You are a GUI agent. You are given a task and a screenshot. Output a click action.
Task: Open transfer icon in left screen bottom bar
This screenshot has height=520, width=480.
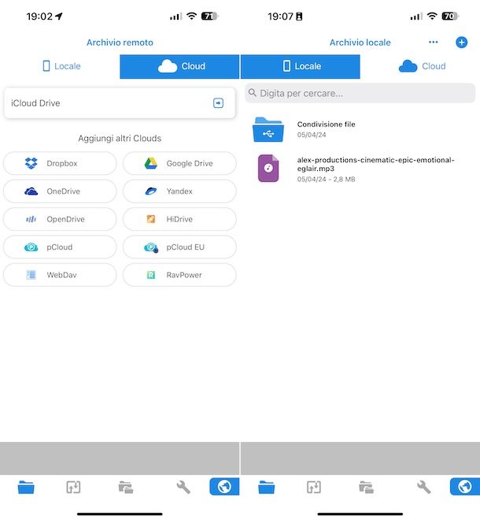click(73, 487)
